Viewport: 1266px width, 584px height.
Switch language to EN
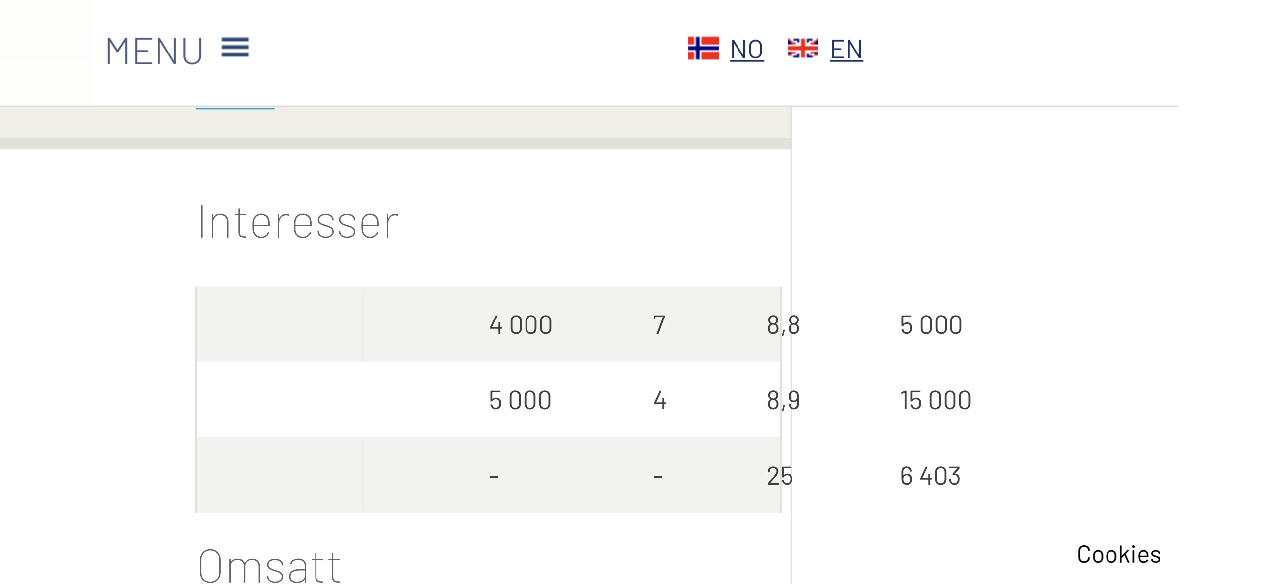[846, 50]
